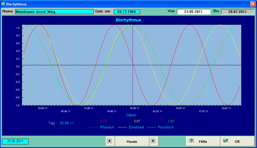Screen dimensions: 257x148
Task: Click the red physical value 0,14
Action: (x=103, y=121)
